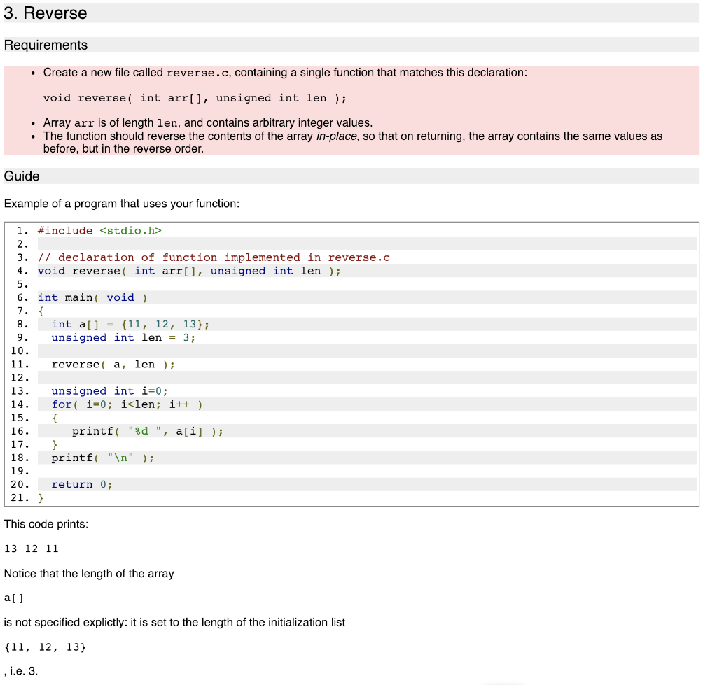717x685 pixels.
Task: Select the return 0 statement on line 20
Action: click(x=77, y=484)
